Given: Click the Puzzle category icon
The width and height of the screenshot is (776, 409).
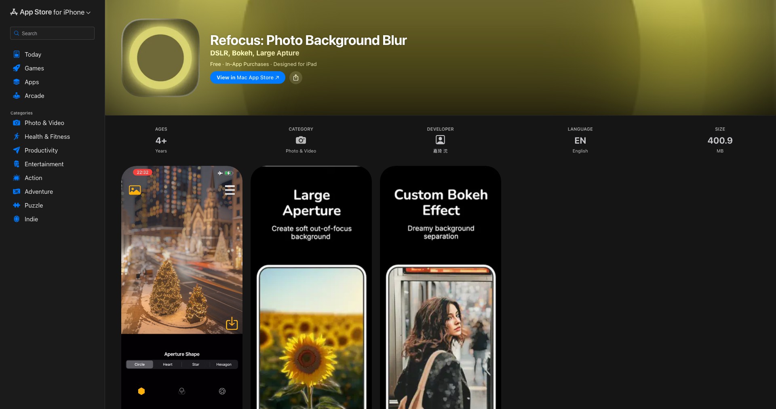Looking at the screenshot, I should pos(17,205).
